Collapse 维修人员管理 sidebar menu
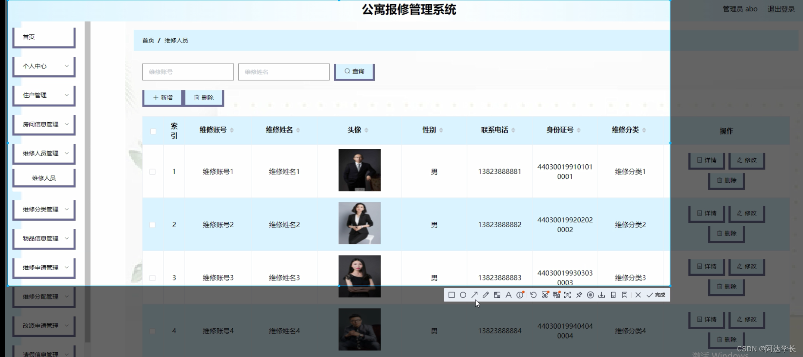Screen dimensions: 803x357 click(44, 154)
